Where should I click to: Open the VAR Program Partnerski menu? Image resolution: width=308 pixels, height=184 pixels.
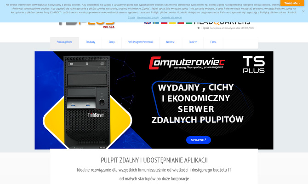pyautogui.click(x=141, y=42)
